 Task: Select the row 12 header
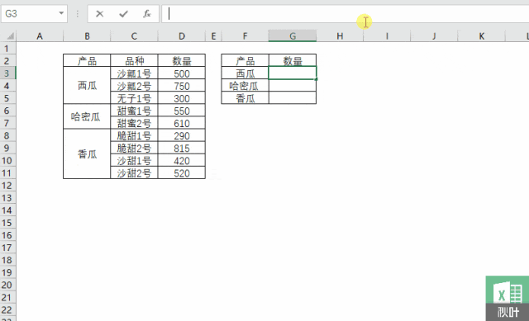pos(7,186)
